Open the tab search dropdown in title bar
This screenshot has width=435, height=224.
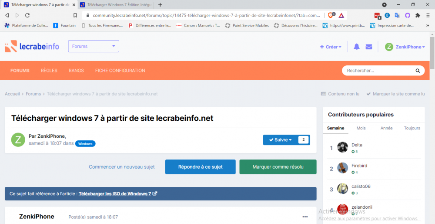[x=384, y=5]
